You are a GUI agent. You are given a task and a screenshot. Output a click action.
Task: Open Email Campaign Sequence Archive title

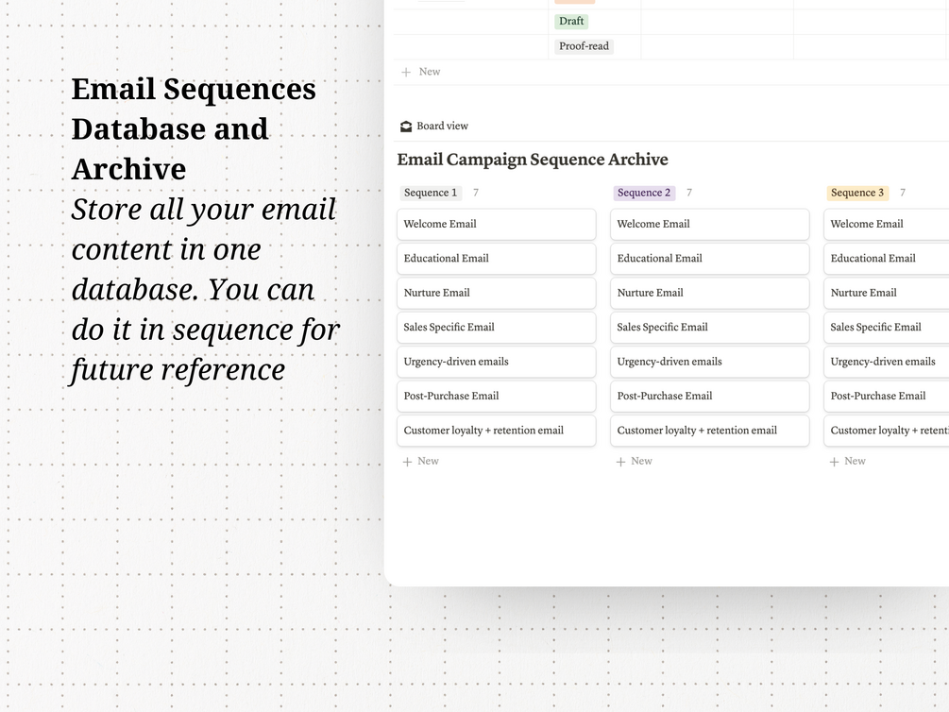point(533,160)
